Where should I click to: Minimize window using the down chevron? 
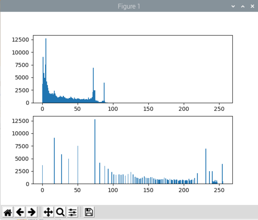[x=233, y=6]
